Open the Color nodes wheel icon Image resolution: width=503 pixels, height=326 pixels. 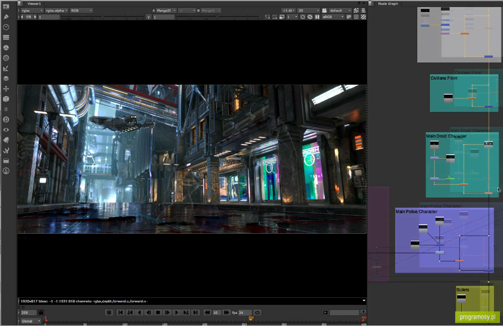point(6,47)
